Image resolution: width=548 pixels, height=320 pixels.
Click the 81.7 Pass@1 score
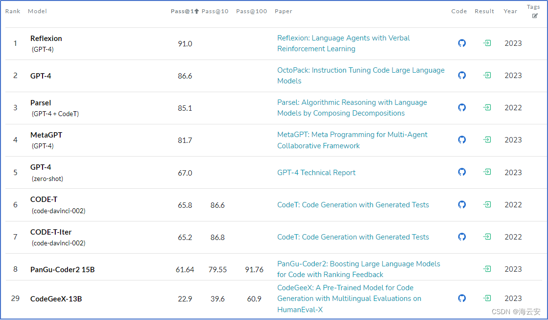point(185,140)
